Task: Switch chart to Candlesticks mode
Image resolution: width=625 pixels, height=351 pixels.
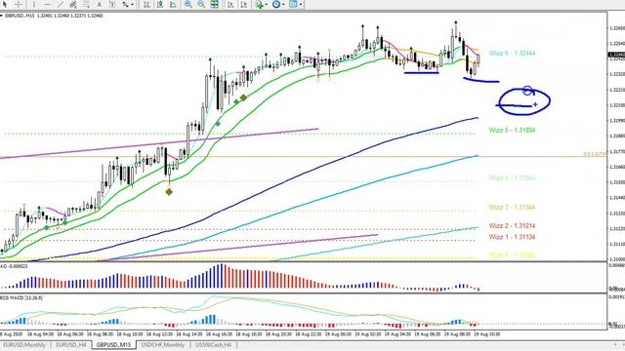Action: [x=160, y=4]
